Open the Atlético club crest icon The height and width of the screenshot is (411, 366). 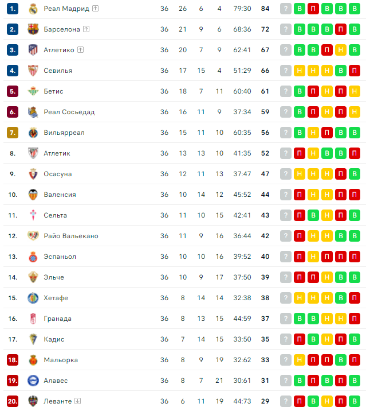pyautogui.click(x=33, y=50)
